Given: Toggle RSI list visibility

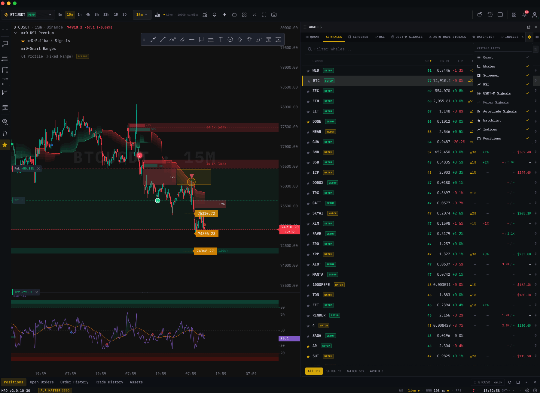Looking at the screenshot, I should (503, 84).
